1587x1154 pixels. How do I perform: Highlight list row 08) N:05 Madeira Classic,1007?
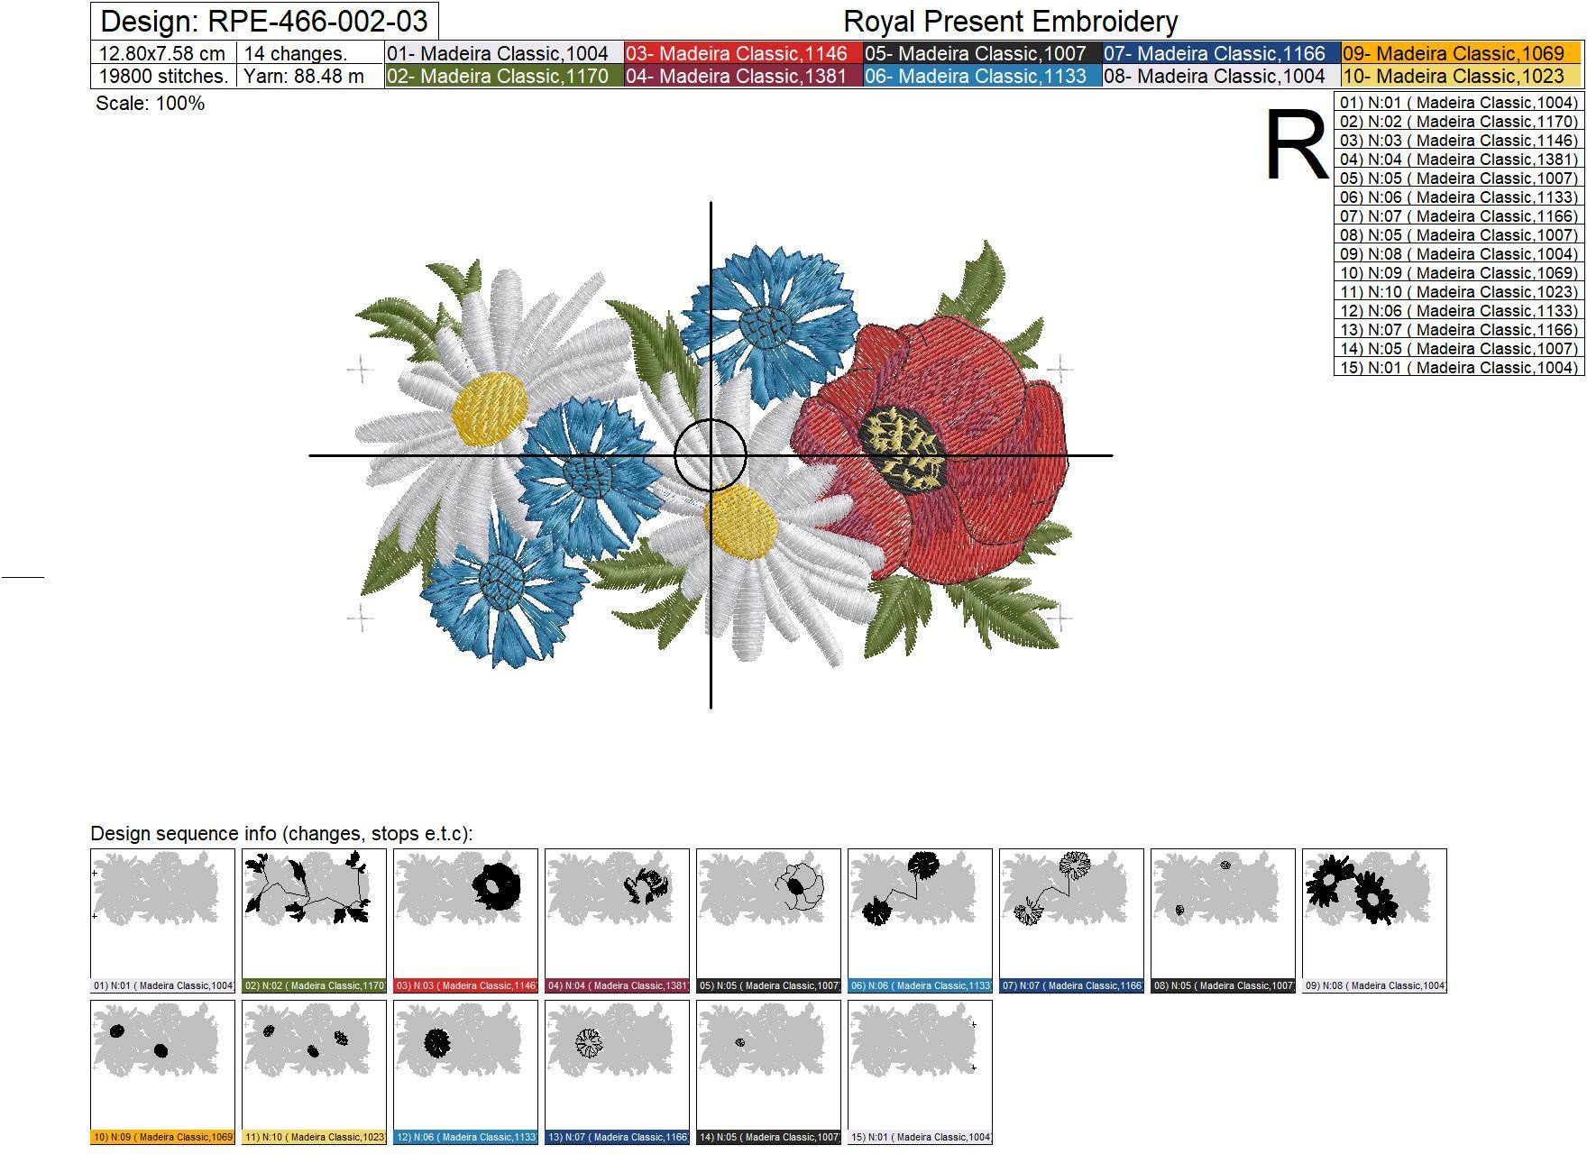pos(1459,234)
